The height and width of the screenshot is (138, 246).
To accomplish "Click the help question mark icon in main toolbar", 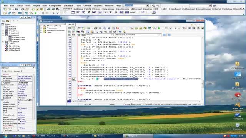I will point(58,9).
